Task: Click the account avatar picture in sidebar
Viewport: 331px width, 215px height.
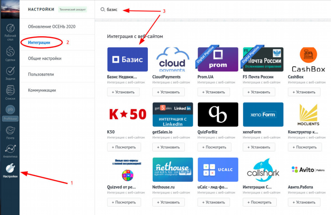Action: (10, 9)
